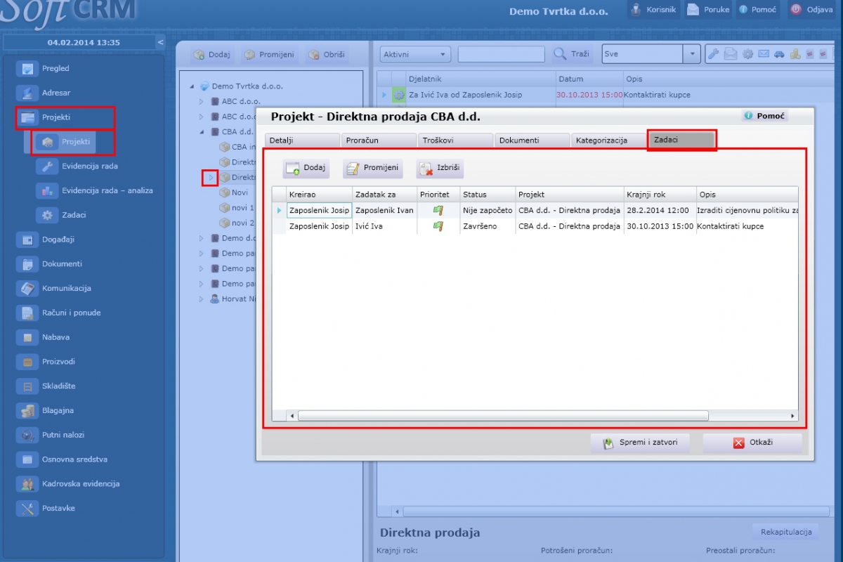The width and height of the screenshot is (843, 562).
Task: Open Zadaci in the left sidebar
Action: pyautogui.click(x=74, y=215)
